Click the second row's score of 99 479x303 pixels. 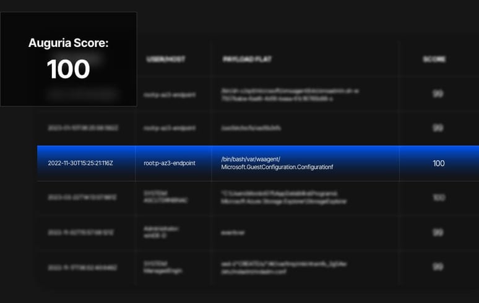click(438, 128)
